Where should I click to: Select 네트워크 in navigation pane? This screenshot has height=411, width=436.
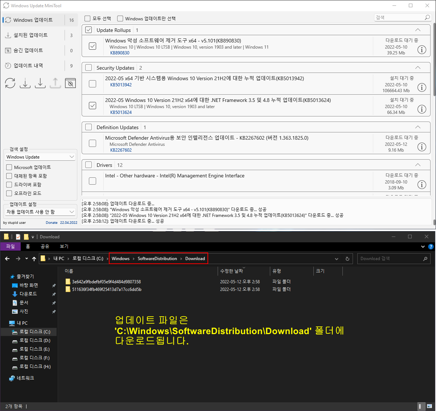[25, 378]
